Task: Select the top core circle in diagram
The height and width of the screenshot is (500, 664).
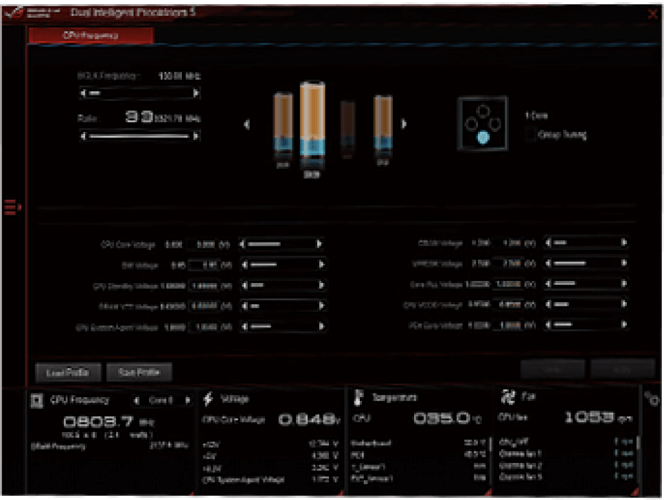Action: (x=483, y=111)
